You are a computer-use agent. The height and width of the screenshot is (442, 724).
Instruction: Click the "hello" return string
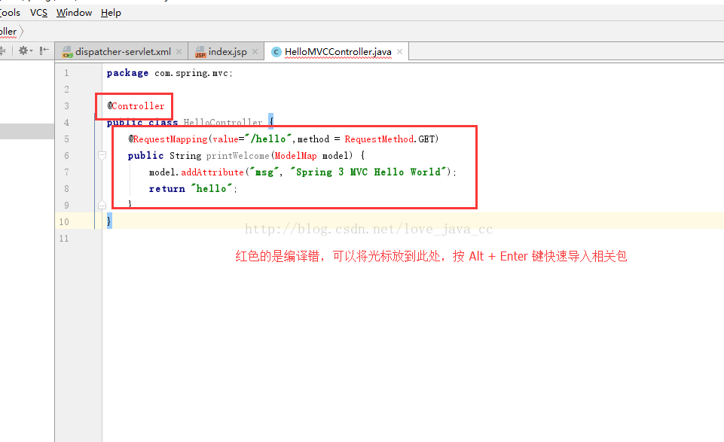[x=211, y=189]
